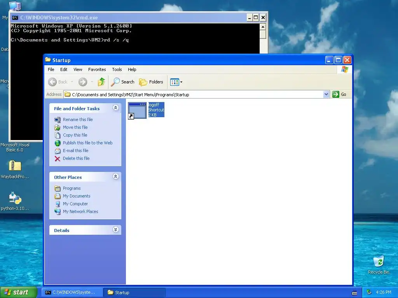Click the network tray icon near clock
This screenshot has height=298, width=398.
point(369,293)
